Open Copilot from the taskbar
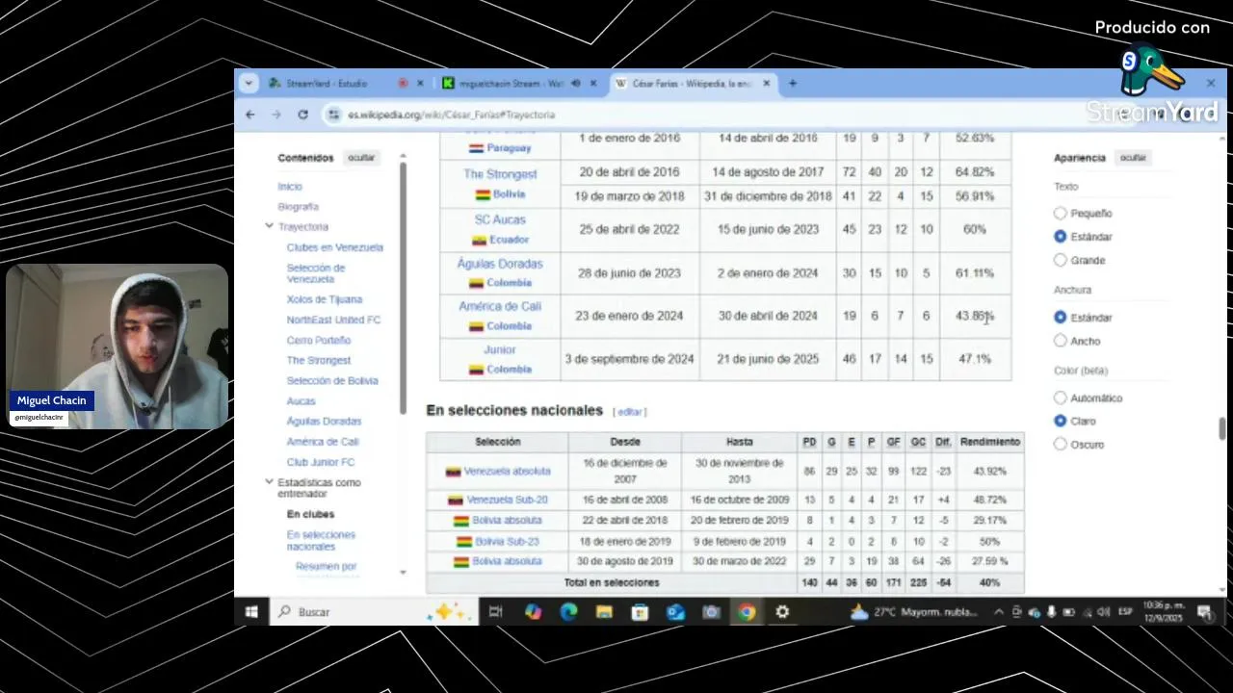Screen dimensions: 1233x693 click(533, 612)
